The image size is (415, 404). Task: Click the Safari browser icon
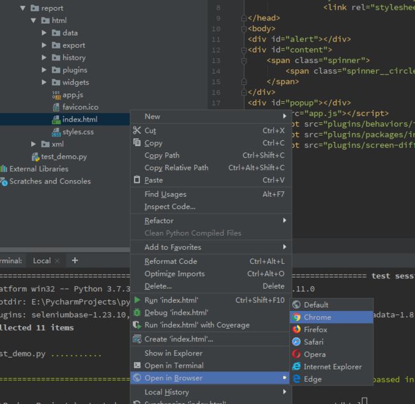tap(296, 342)
